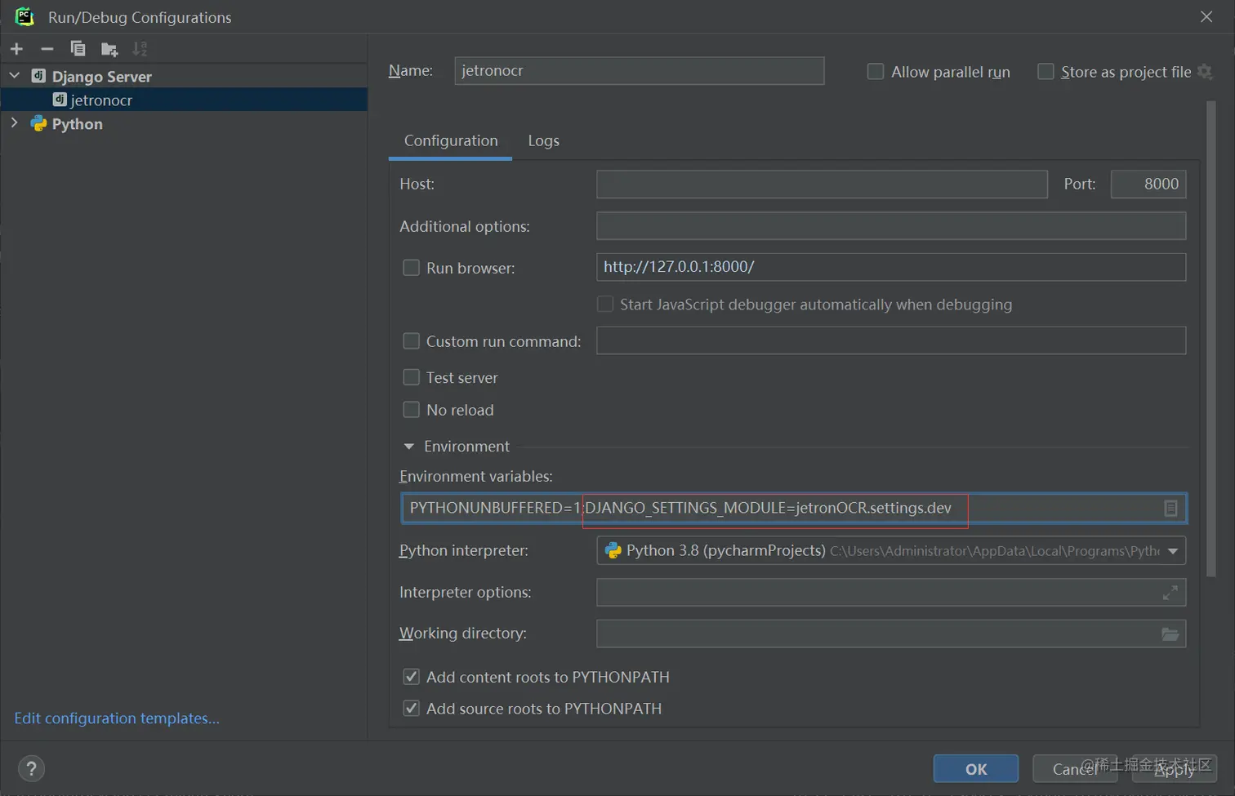Collapse the Django Server tree node
The width and height of the screenshot is (1235, 796).
pos(15,75)
